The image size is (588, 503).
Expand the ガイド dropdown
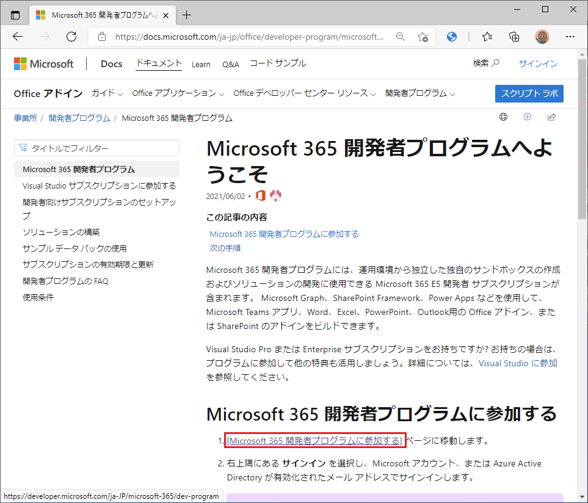pos(107,93)
